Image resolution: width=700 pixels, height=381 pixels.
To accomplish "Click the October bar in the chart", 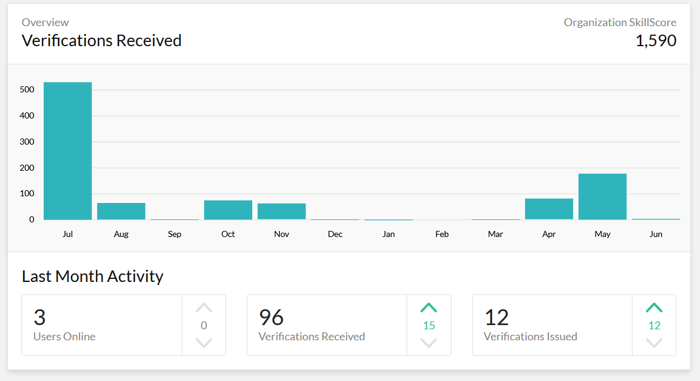I will coord(228,210).
